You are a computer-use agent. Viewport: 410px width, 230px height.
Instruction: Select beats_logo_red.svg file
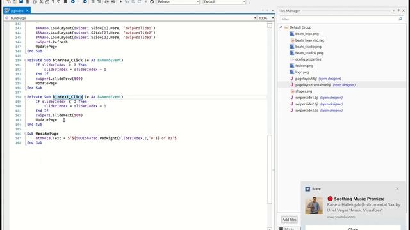click(x=309, y=40)
